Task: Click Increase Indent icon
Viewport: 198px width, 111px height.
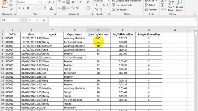Action: (77, 8)
